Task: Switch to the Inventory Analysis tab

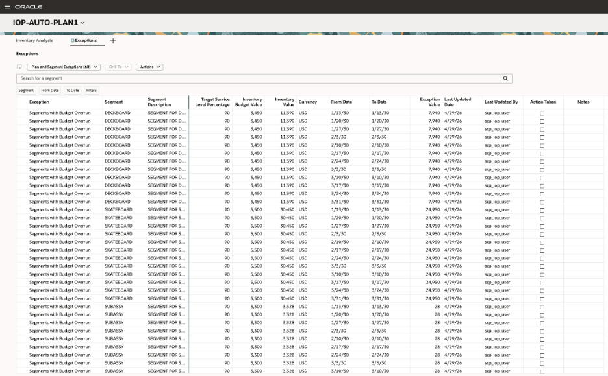Action: tap(34, 41)
